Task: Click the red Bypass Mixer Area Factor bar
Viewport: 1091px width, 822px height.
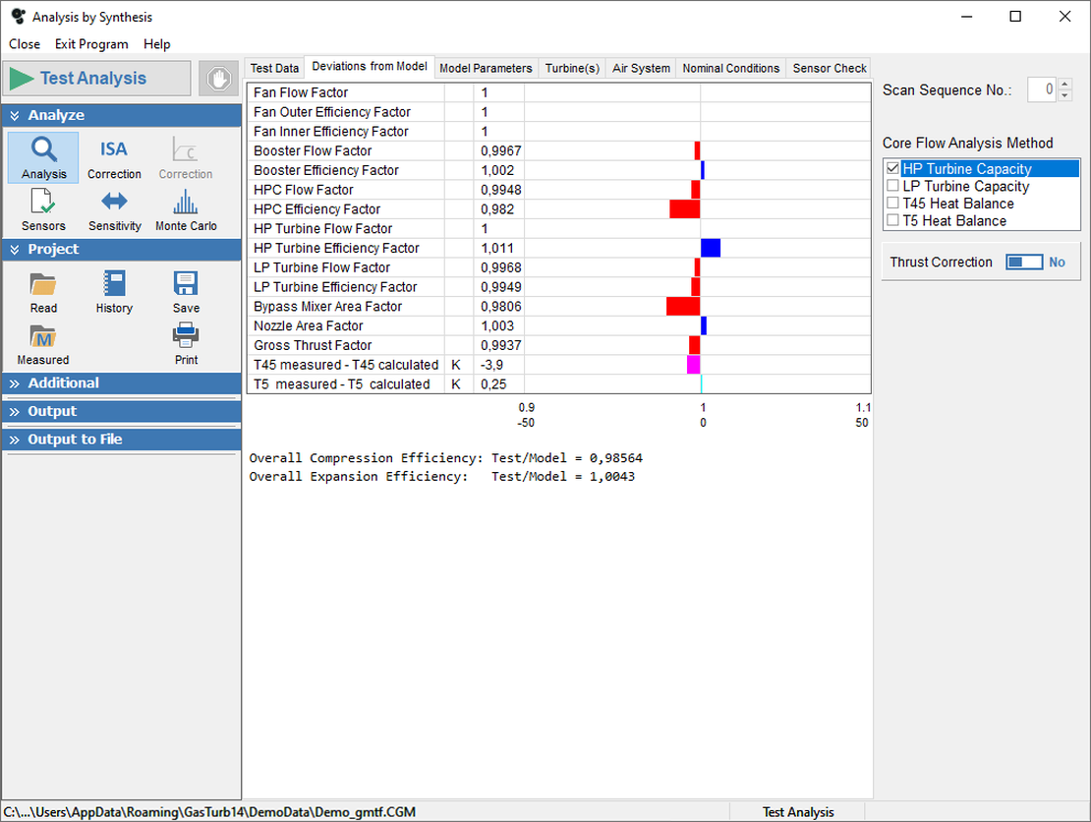Action: 683,306
